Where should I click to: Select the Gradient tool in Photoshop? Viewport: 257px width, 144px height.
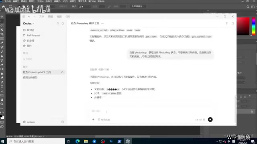point(2,69)
